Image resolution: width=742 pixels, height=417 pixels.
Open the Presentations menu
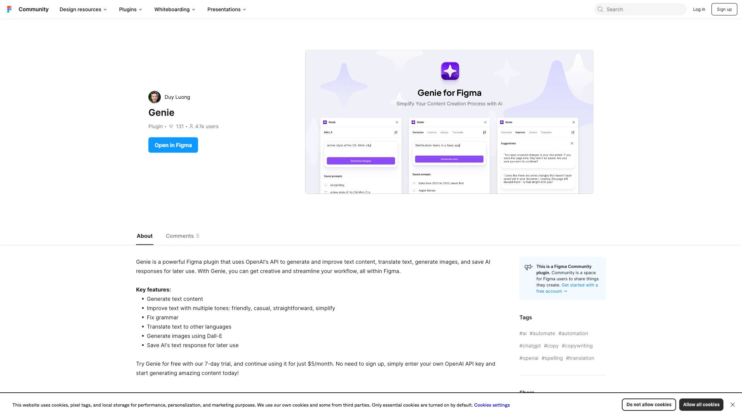[x=226, y=9]
